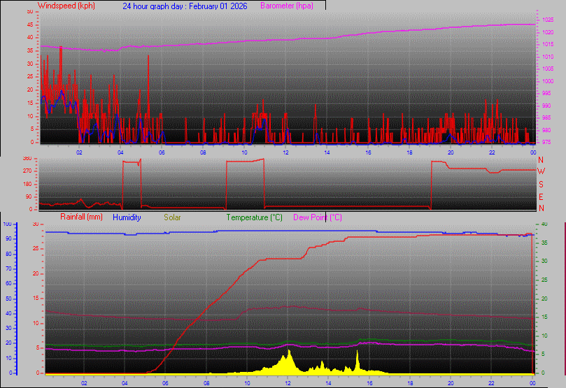
Task: Click the '40' value on the green temperature axis
Action: click(544, 224)
